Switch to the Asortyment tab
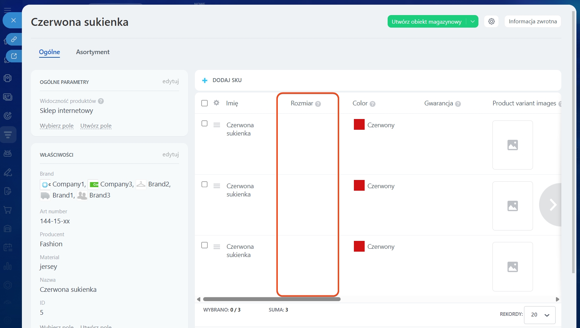The width and height of the screenshot is (580, 328). [x=93, y=52]
